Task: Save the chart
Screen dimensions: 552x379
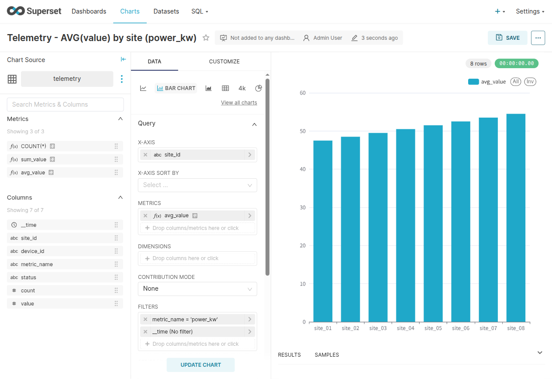Action: pyautogui.click(x=507, y=38)
